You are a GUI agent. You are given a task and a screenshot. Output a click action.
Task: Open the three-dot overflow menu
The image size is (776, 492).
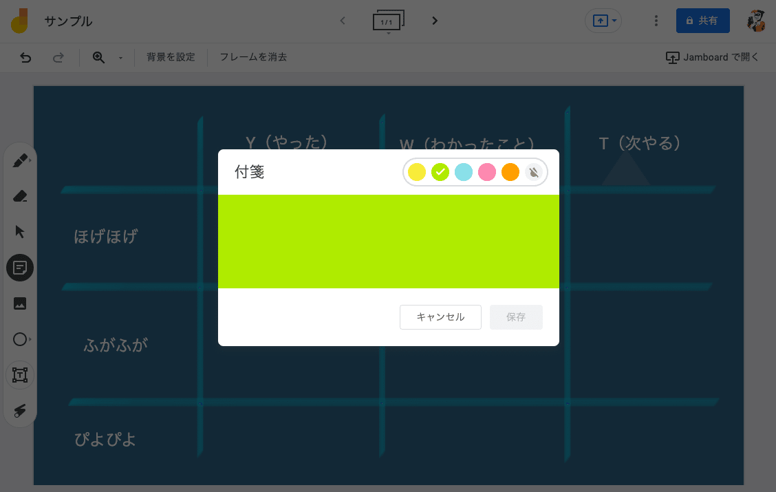point(656,21)
